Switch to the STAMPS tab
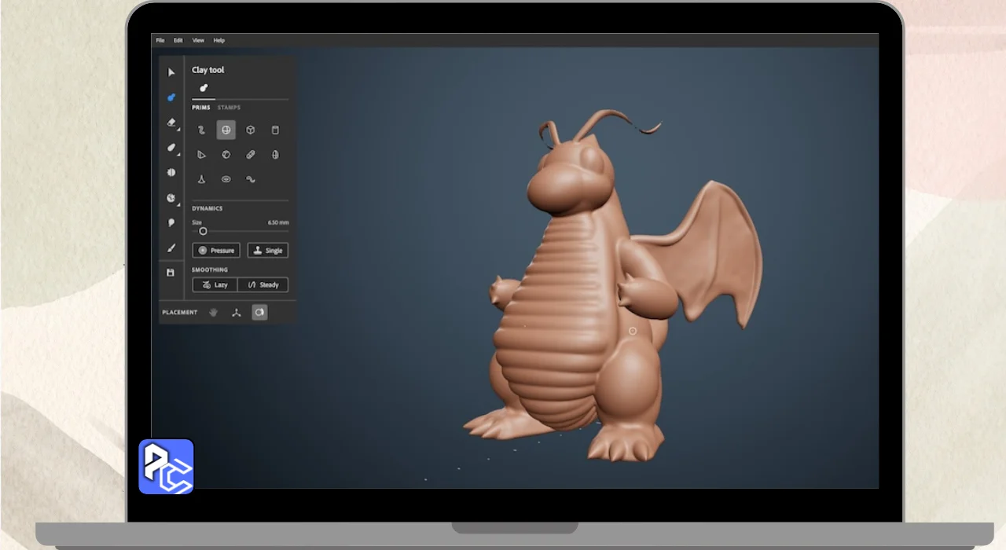This screenshot has width=1006, height=550. pyautogui.click(x=229, y=108)
